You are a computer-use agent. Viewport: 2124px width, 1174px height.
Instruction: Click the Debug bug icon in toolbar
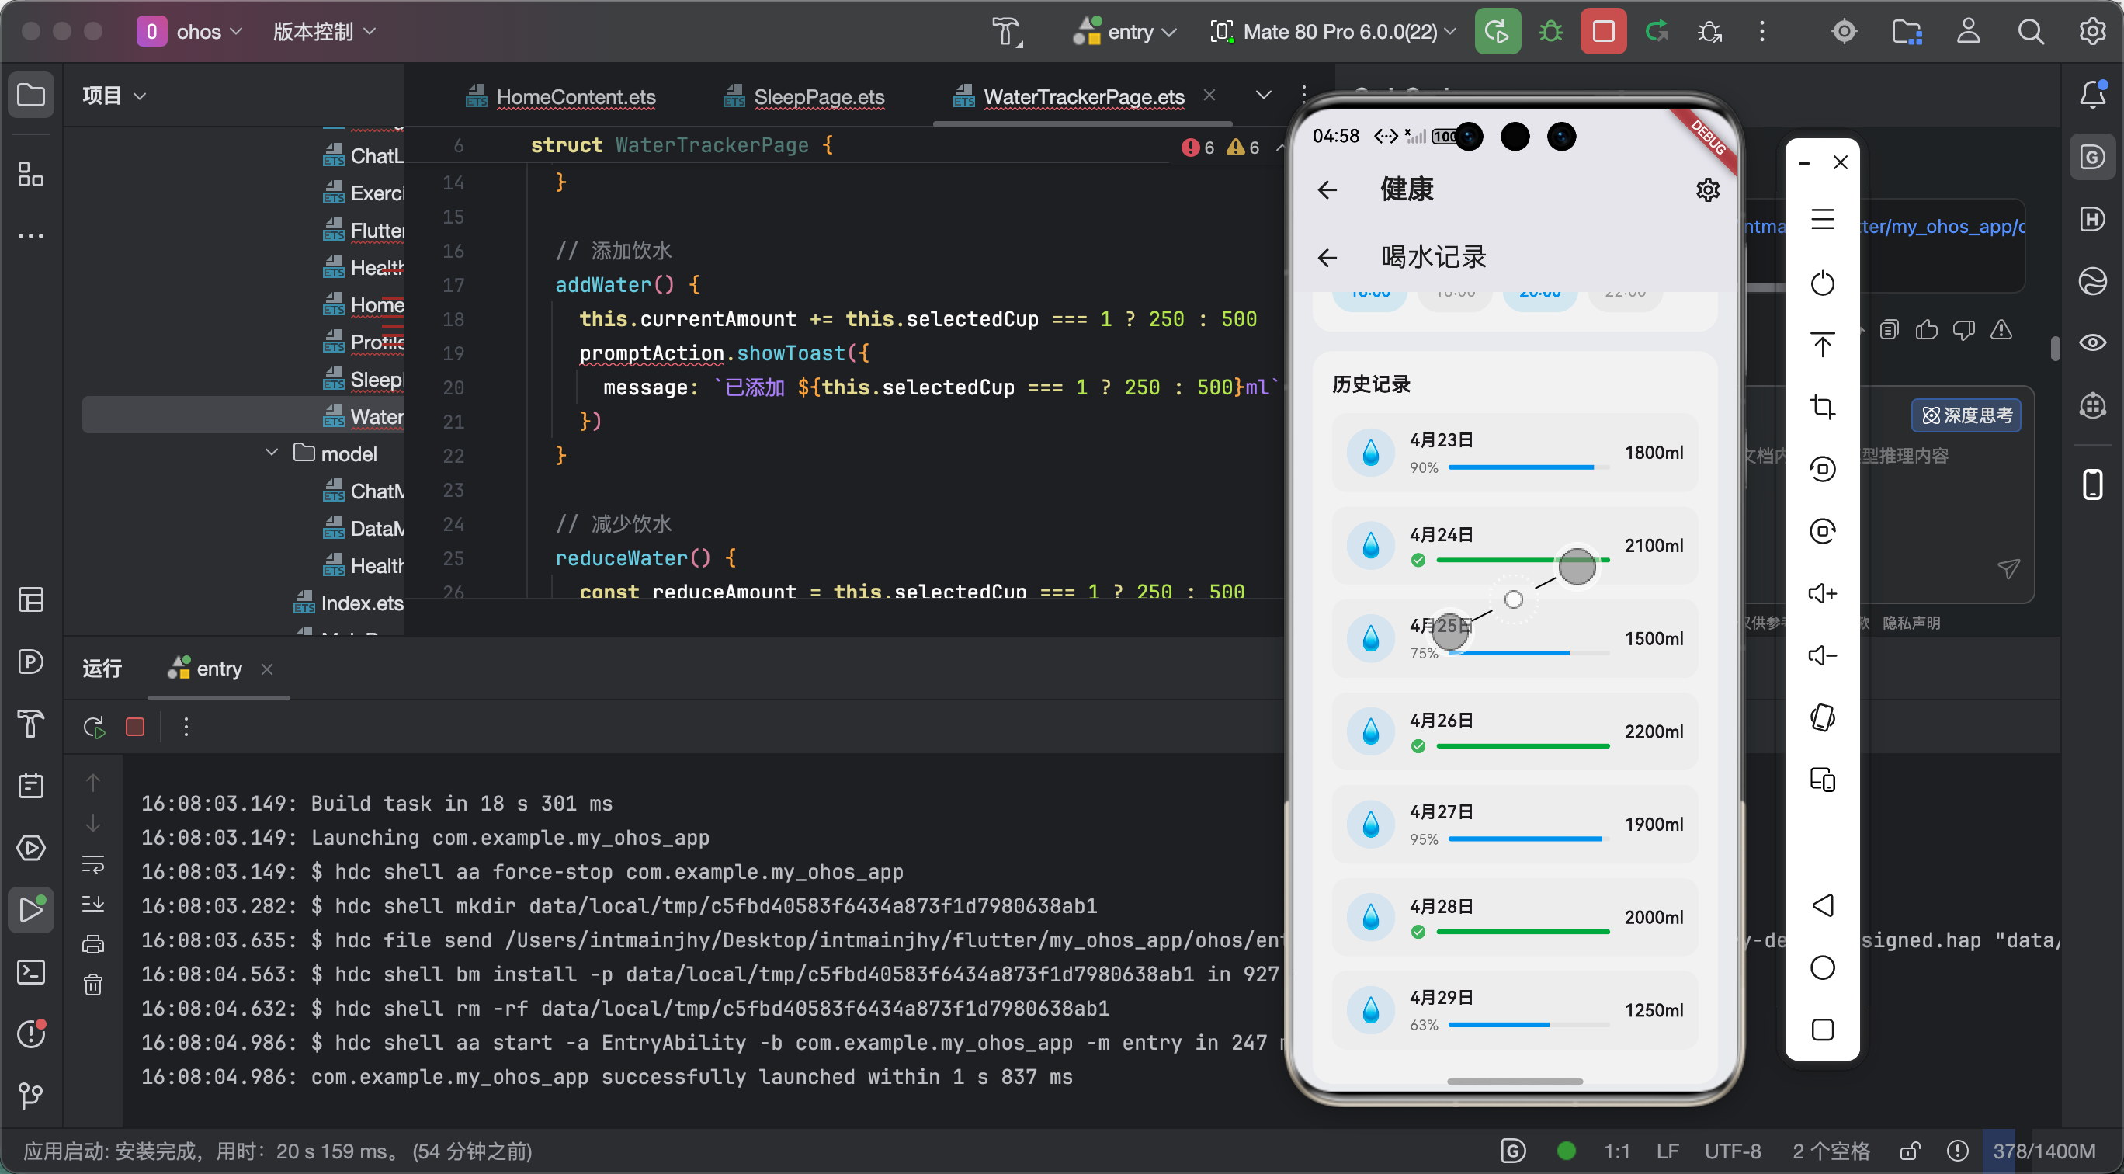pyautogui.click(x=1551, y=32)
